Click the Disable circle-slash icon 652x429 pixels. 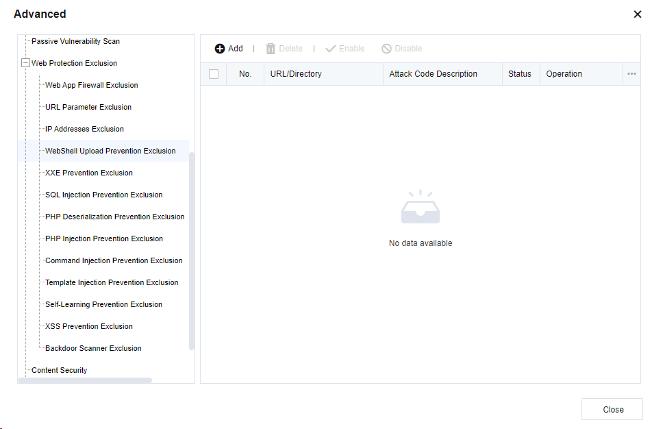[386, 49]
